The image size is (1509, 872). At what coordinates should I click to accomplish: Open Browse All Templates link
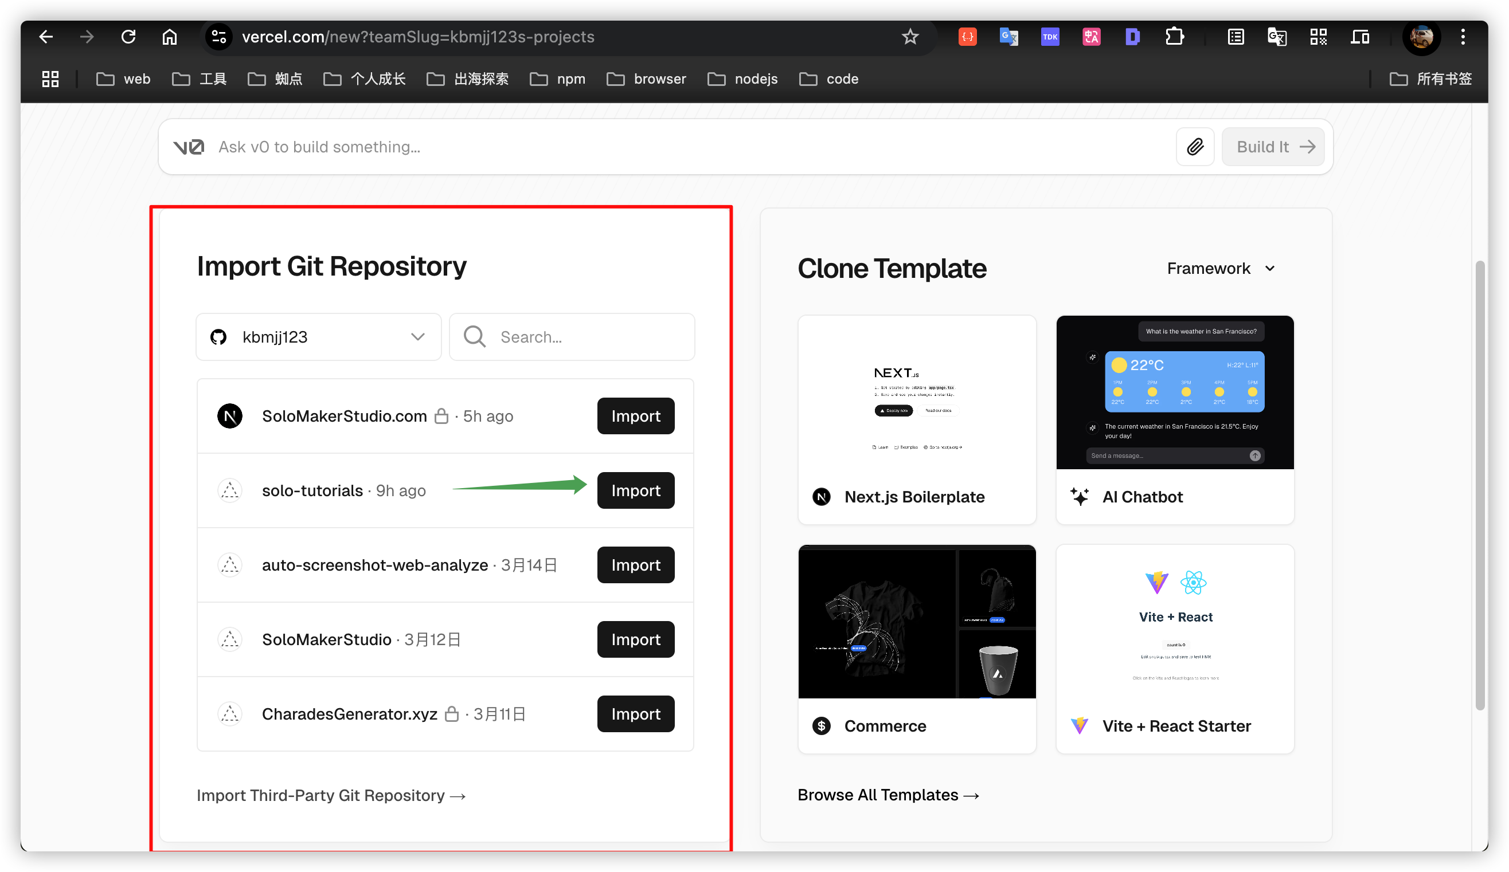[889, 795]
